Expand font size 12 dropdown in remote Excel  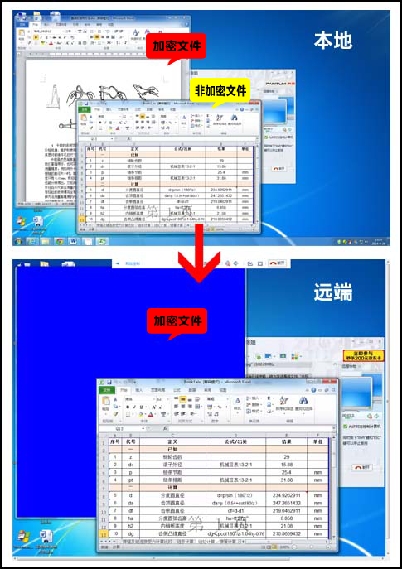[167, 399]
